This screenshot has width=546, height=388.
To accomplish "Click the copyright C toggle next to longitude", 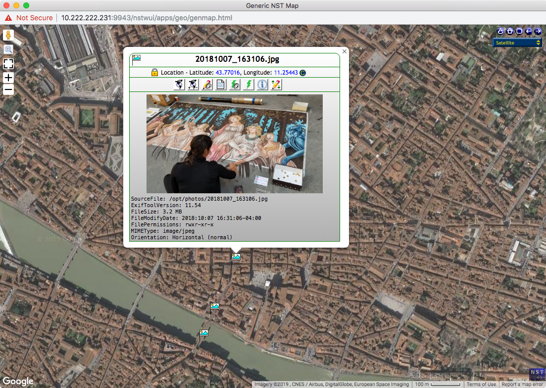I will (x=302, y=73).
